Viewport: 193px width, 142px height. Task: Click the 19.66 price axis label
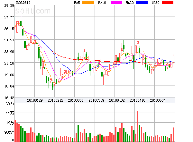9,75
